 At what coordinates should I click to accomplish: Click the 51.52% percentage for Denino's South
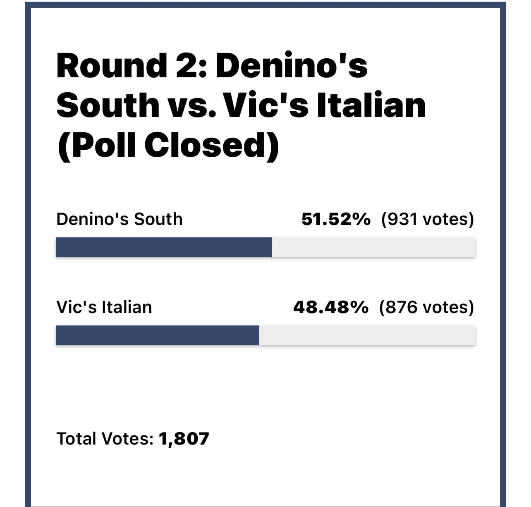coord(336,219)
